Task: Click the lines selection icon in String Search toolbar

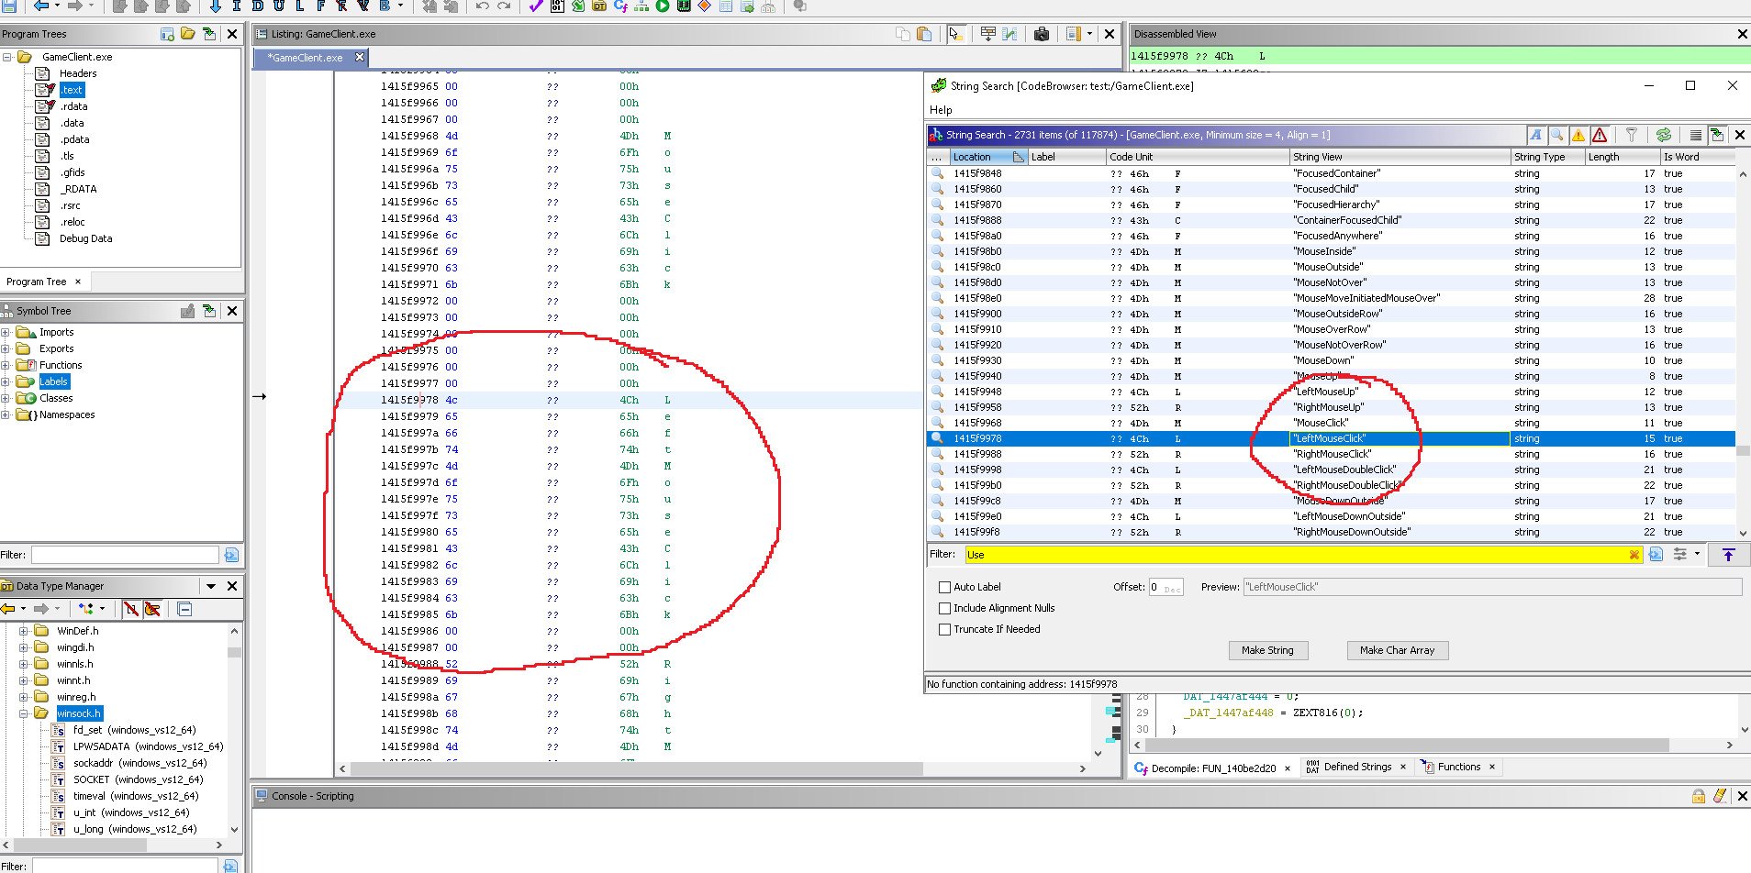Action: click(x=1696, y=135)
